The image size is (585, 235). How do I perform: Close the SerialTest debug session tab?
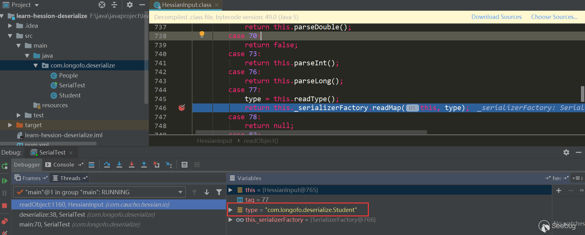click(71, 153)
